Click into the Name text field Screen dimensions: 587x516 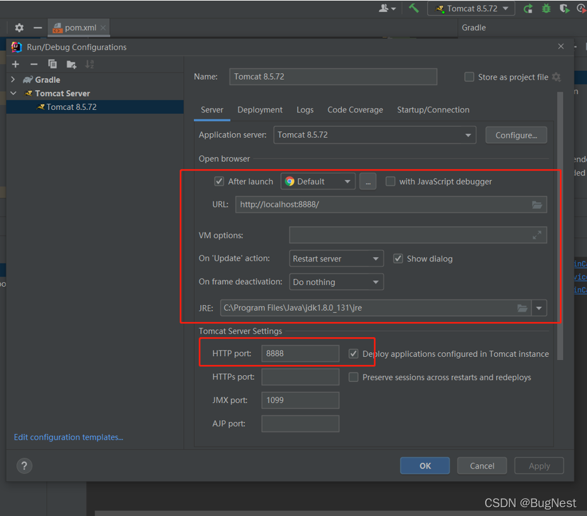pyautogui.click(x=333, y=76)
